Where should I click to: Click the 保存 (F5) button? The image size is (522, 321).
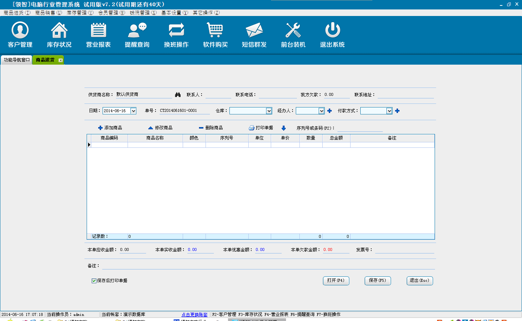click(377, 281)
